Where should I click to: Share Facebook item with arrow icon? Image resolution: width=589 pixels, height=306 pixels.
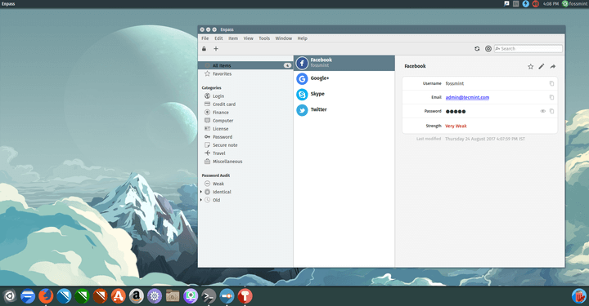click(x=552, y=67)
